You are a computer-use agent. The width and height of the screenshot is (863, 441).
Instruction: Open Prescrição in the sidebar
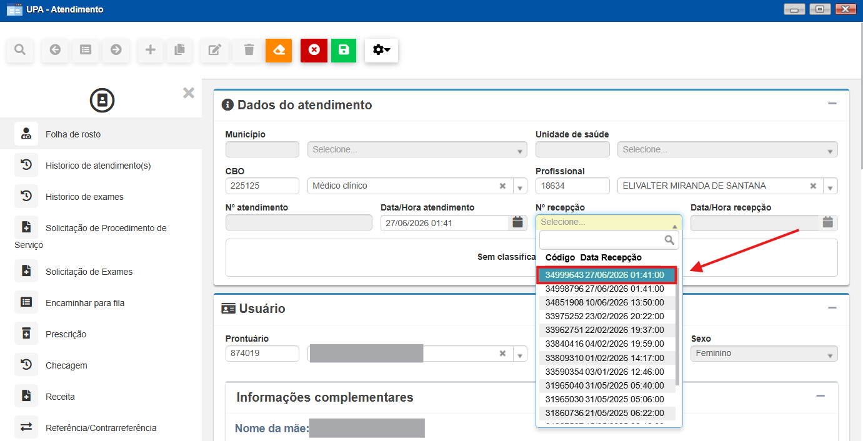(x=66, y=334)
